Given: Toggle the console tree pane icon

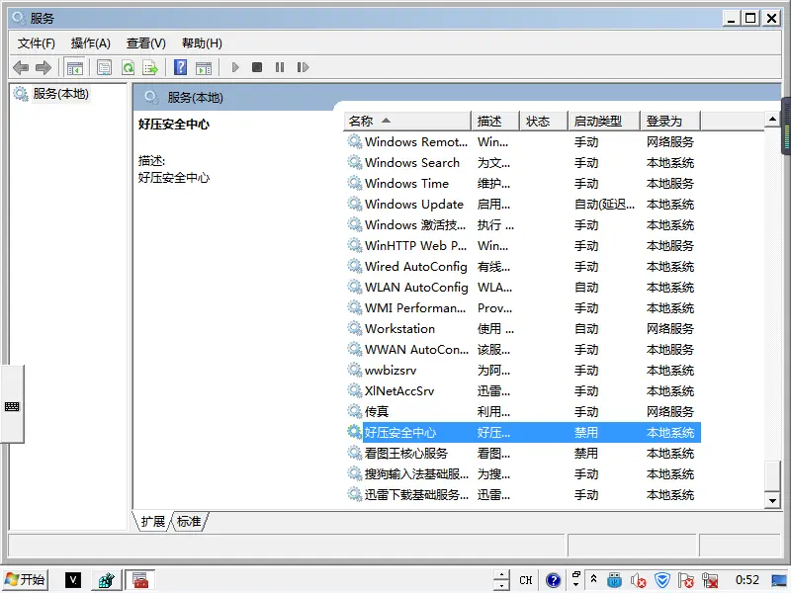Looking at the screenshot, I should (x=75, y=67).
